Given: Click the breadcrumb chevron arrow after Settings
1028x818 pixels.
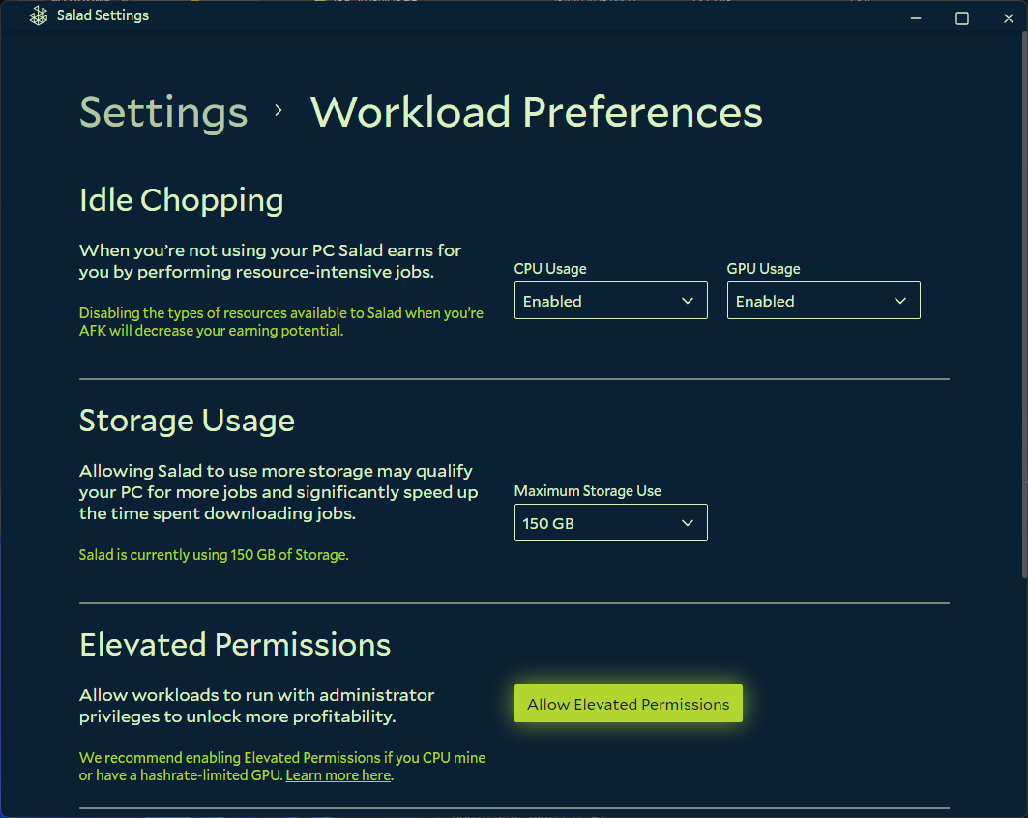Looking at the screenshot, I should click(279, 111).
